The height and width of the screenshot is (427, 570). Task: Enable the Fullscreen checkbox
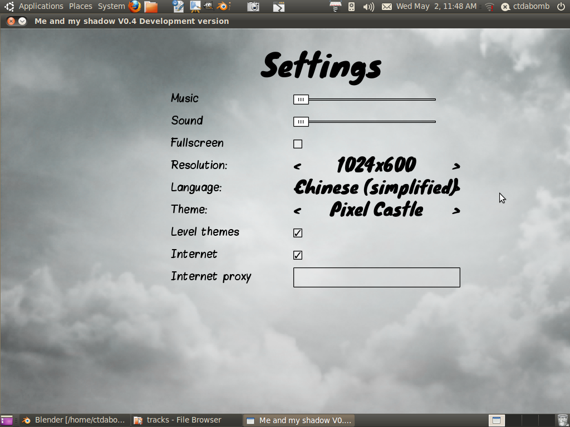click(x=298, y=144)
